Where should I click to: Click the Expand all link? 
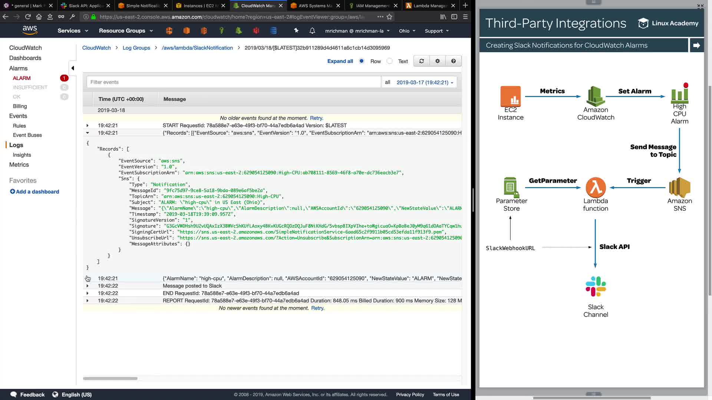340,61
